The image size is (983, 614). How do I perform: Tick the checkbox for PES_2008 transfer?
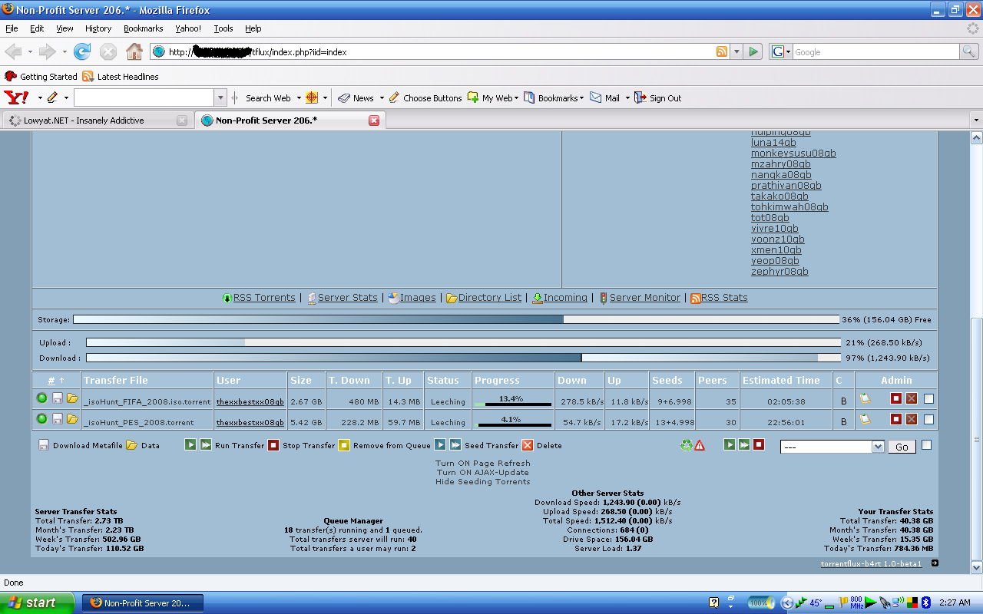tap(928, 420)
